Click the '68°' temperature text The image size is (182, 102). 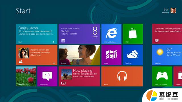169,49
